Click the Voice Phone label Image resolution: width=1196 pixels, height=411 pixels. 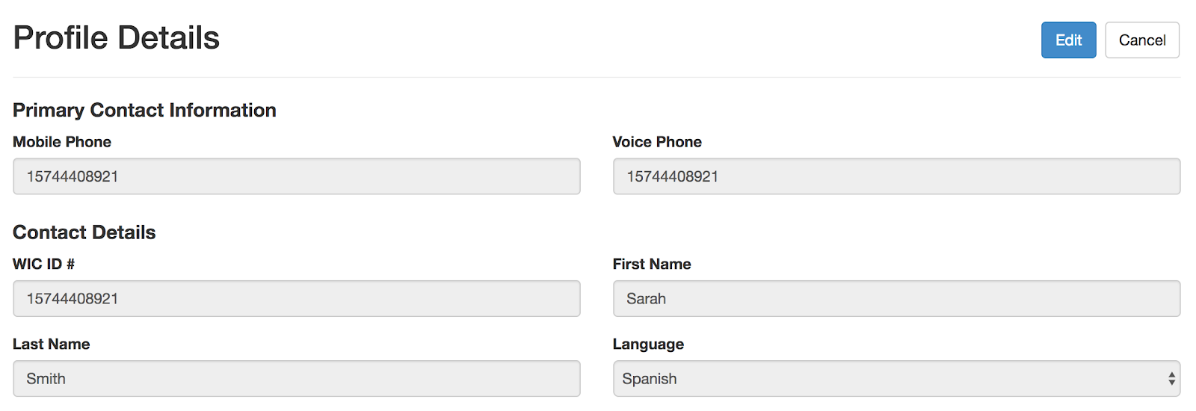coord(657,142)
